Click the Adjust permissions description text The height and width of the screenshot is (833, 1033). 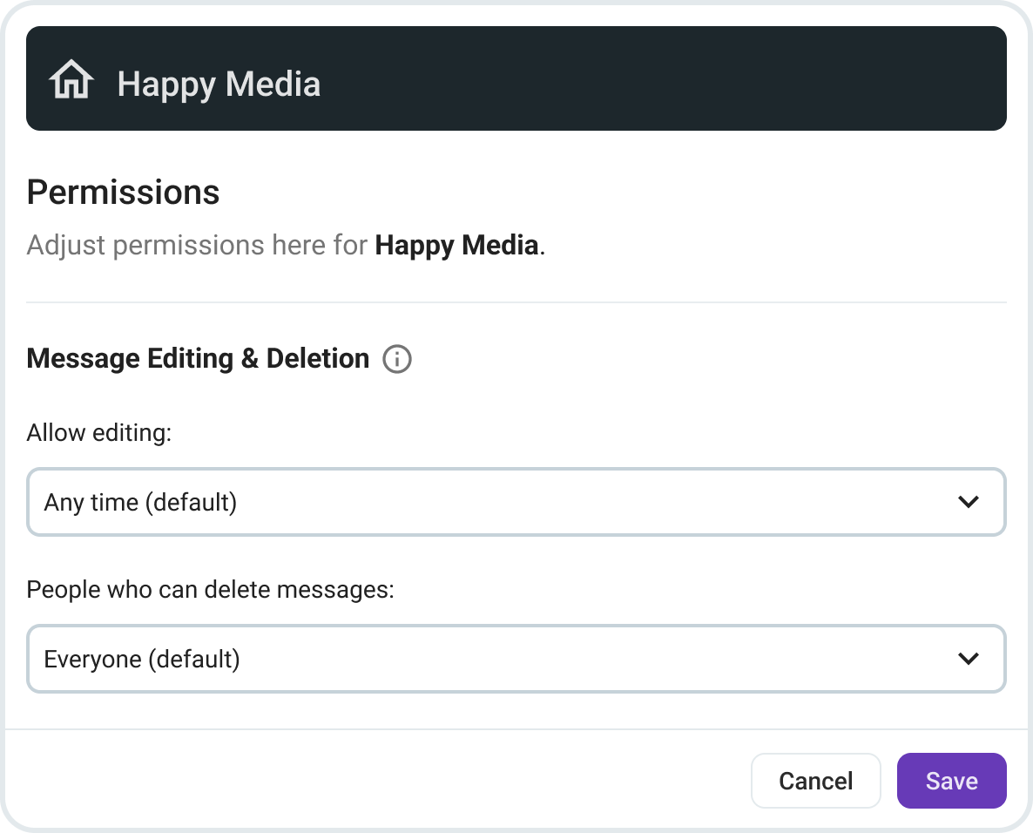tap(286, 245)
